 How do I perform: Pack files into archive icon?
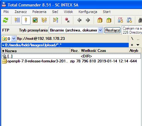point(100,20)
